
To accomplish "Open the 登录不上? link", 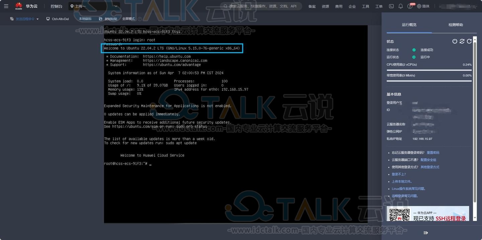I will [x=399, y=174].
